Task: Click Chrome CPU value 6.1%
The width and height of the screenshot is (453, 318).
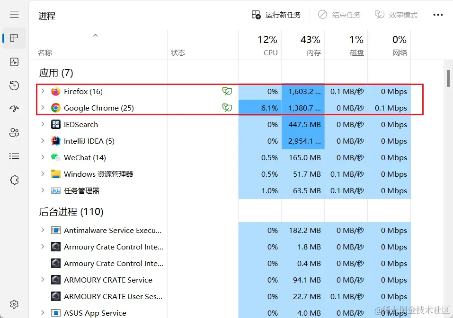Action: 269,108
